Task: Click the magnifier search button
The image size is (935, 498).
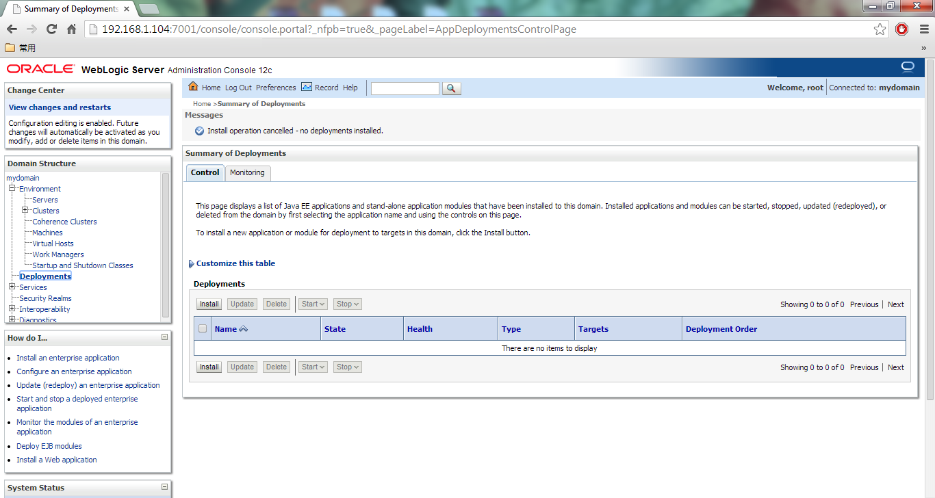Action: click(452, 88)
